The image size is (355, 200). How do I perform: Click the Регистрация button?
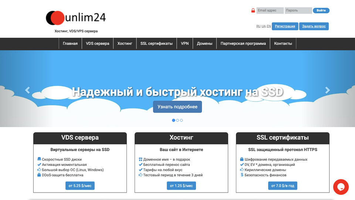(285, 26)
